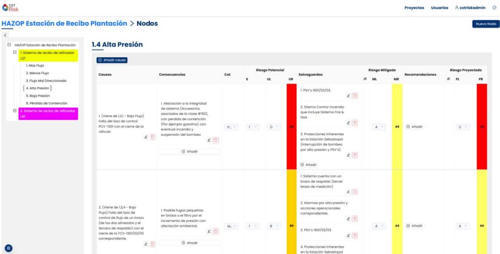500x254 pixels.
Task: Expand node 2 Sistema de recibo L16"
Action: (15, 110)
